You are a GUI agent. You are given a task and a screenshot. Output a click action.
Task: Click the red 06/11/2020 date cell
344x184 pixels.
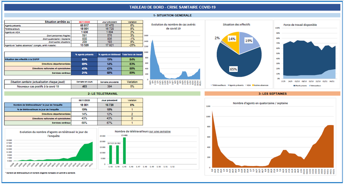(84, 22)
